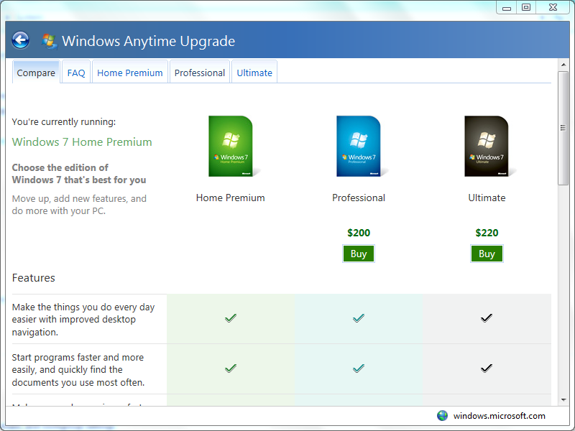Open the FAQ tab
The width and height of the screenshot is (575, 431).
coord(76,73)
